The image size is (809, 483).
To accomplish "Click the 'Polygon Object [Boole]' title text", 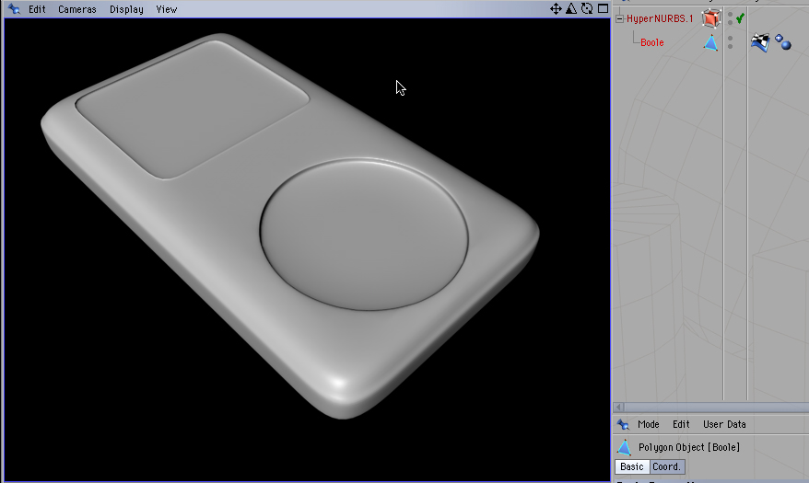I will pyautogui.click(x=689, y=447).
